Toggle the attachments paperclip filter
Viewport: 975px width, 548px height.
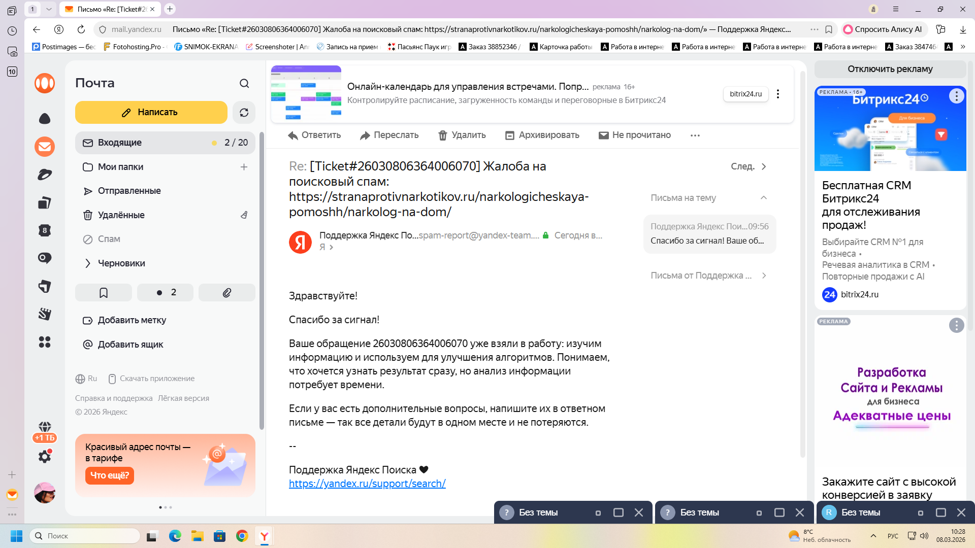coord(227,293)
